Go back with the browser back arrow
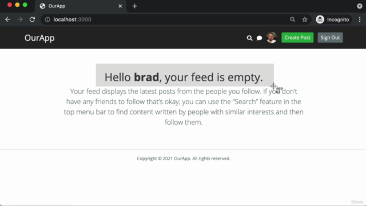This screenshot has height=206, width=366. (x=7, y=19)
